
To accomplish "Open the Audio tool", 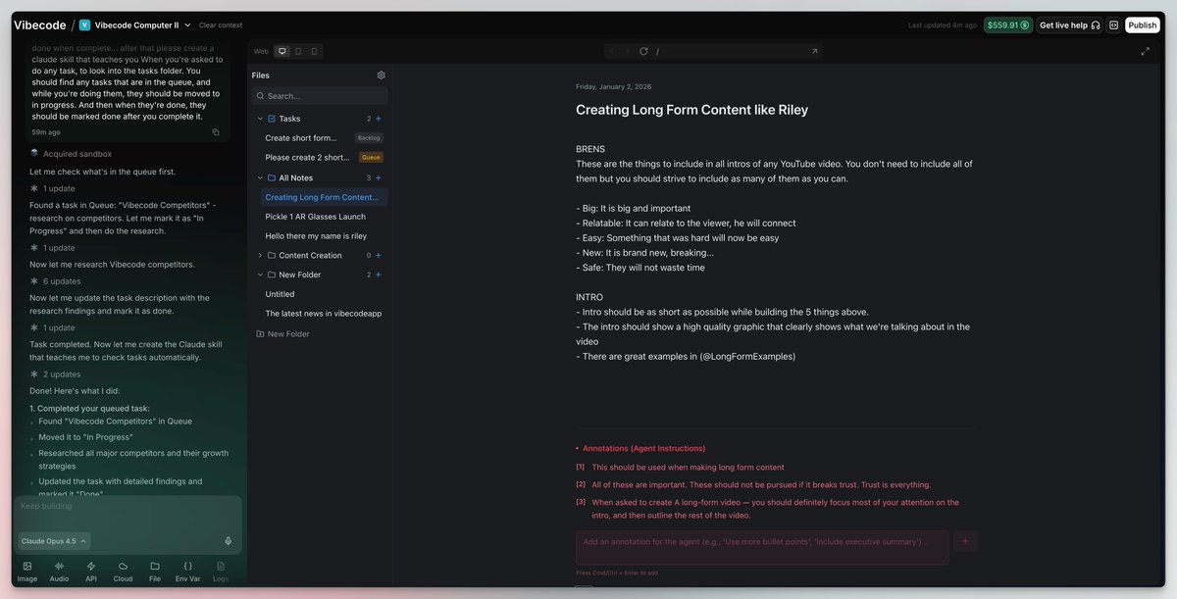I will pyautogui.click(x=59, y=572).
